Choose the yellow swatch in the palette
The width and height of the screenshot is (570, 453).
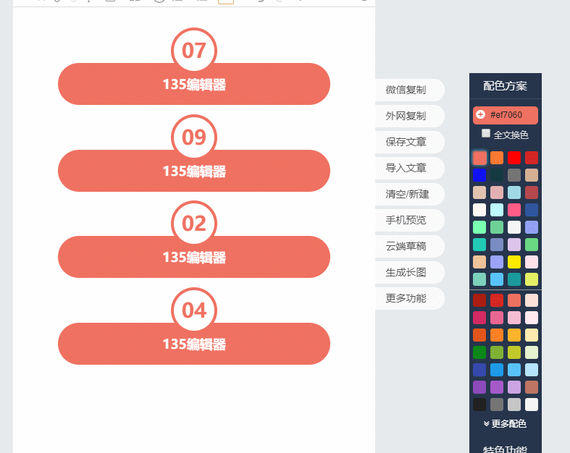coord(514,262)
